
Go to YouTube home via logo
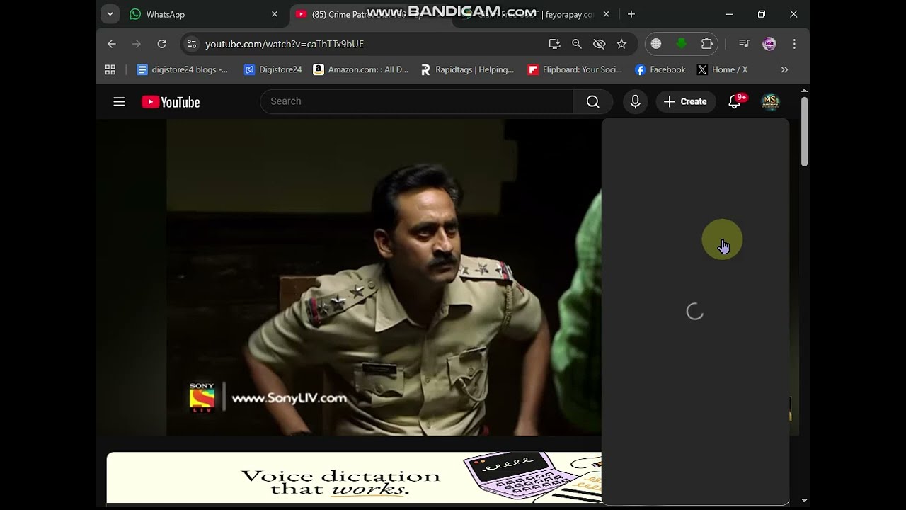[x=171, y=102]
